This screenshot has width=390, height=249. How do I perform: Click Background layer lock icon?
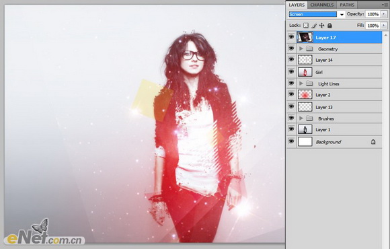click(373, 142)
